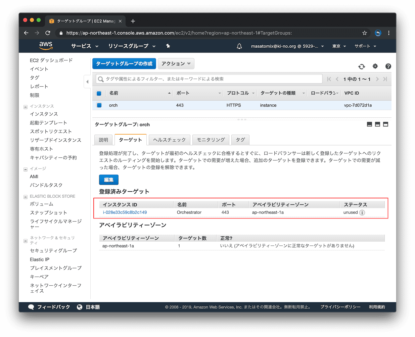Go to previous page of results
Image resolution: width=415 pixels, height=337 pixels.
[337, 79]
